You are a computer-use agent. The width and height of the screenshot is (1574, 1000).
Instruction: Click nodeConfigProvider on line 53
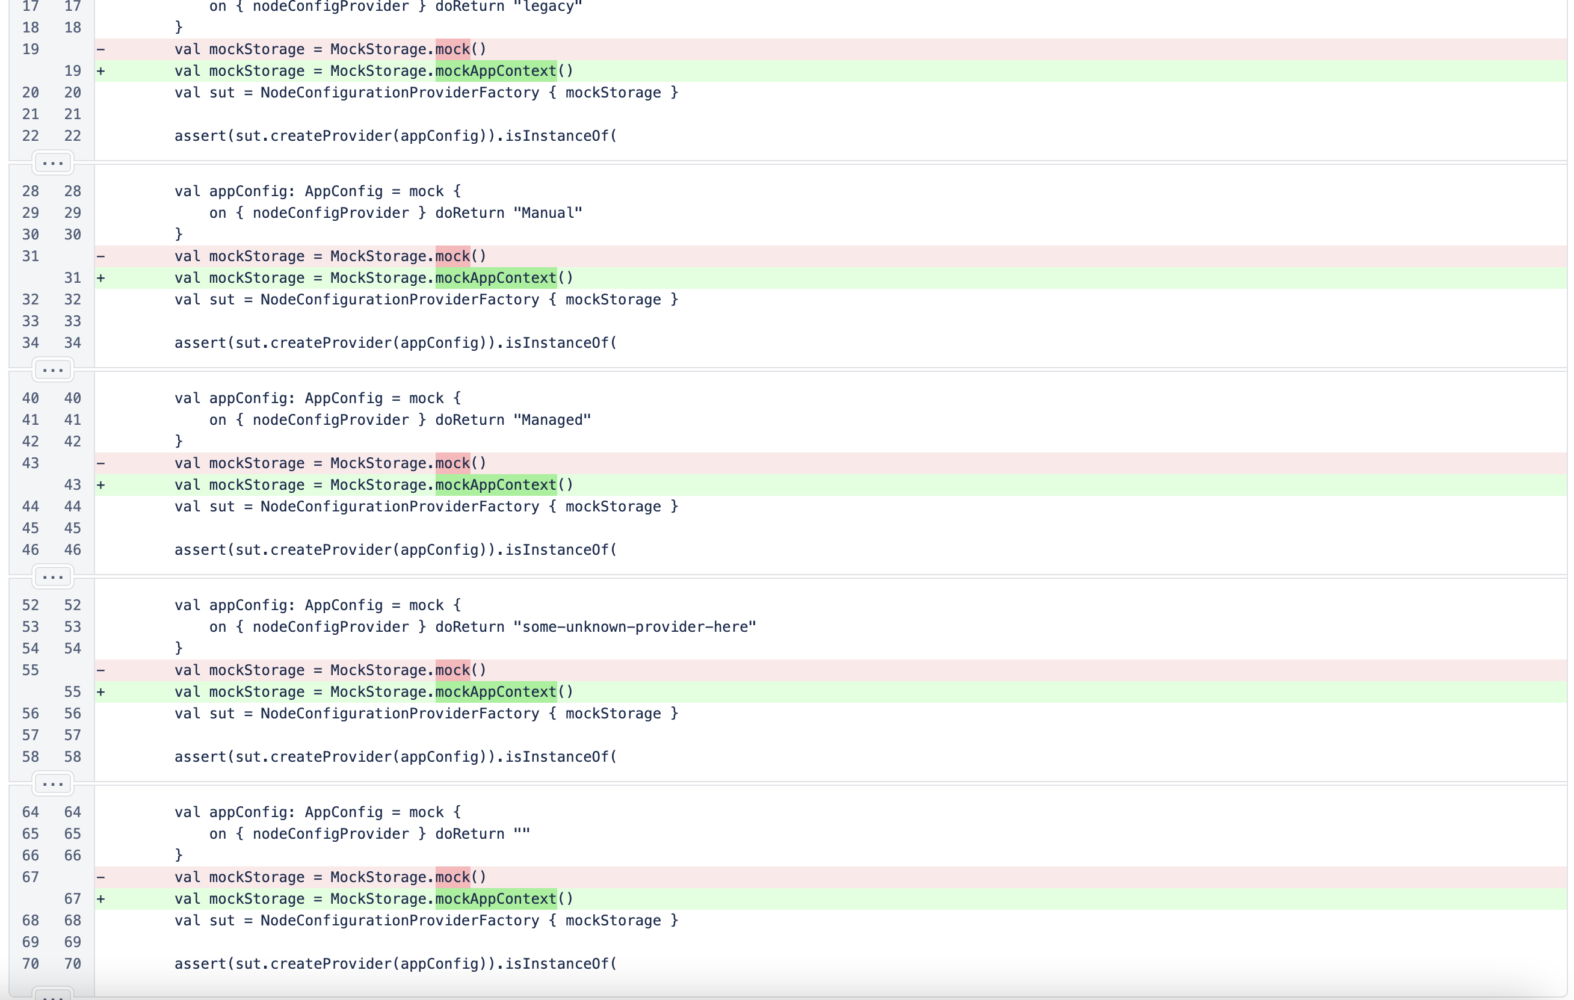tap(330, 627)
